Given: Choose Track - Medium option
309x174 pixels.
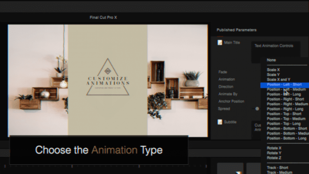Looking at the screenshot, I should tap(280, 172).
